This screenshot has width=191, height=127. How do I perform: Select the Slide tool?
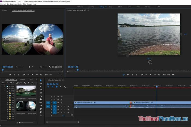[x=41, y=106]
